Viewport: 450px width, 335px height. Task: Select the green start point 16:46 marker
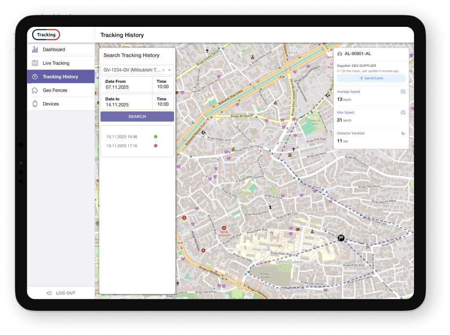pos(156,137)
